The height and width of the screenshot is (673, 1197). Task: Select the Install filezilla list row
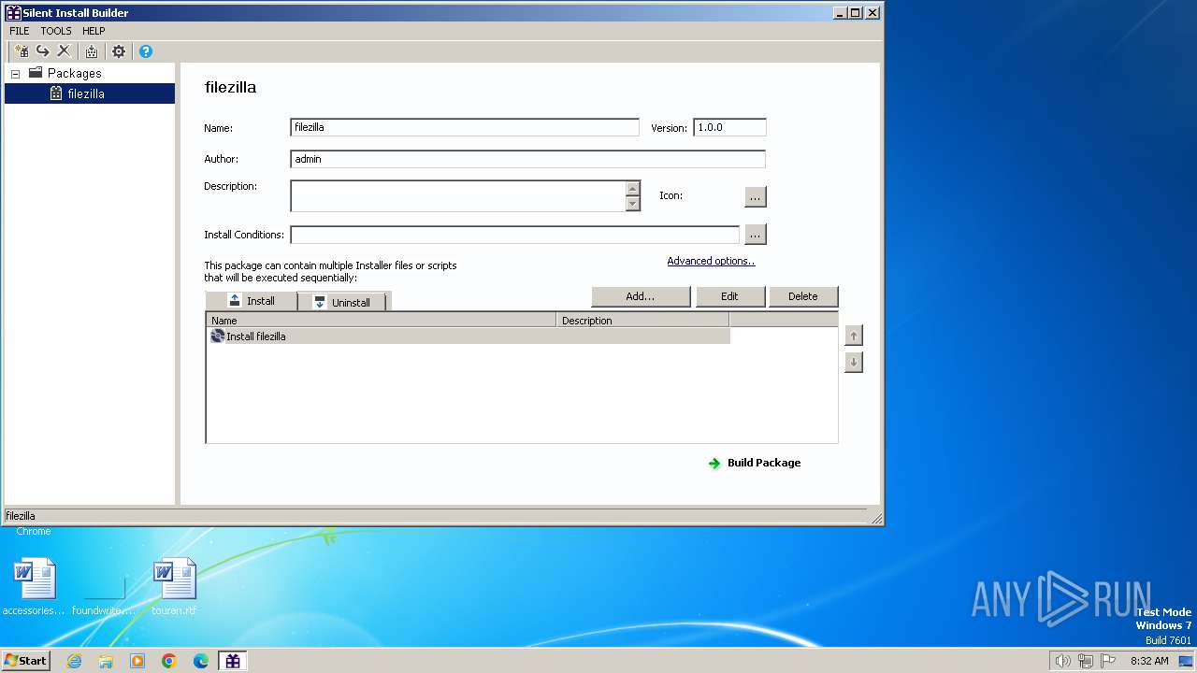click(469, 336)
